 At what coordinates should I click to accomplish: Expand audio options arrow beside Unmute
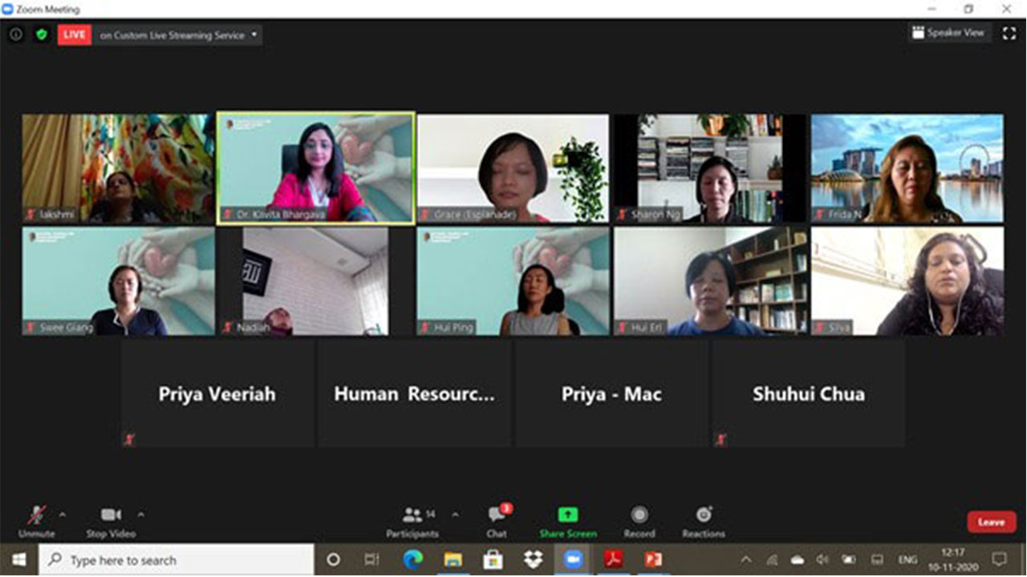[x=63, y=514]
